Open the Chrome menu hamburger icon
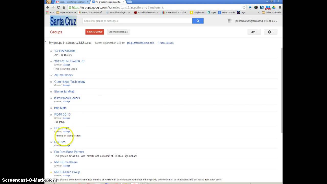Image resolution: width=327 pixels, height=184 pixels. click(x=280, y=7)
